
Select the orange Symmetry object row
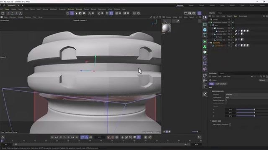tap(216, 42)
